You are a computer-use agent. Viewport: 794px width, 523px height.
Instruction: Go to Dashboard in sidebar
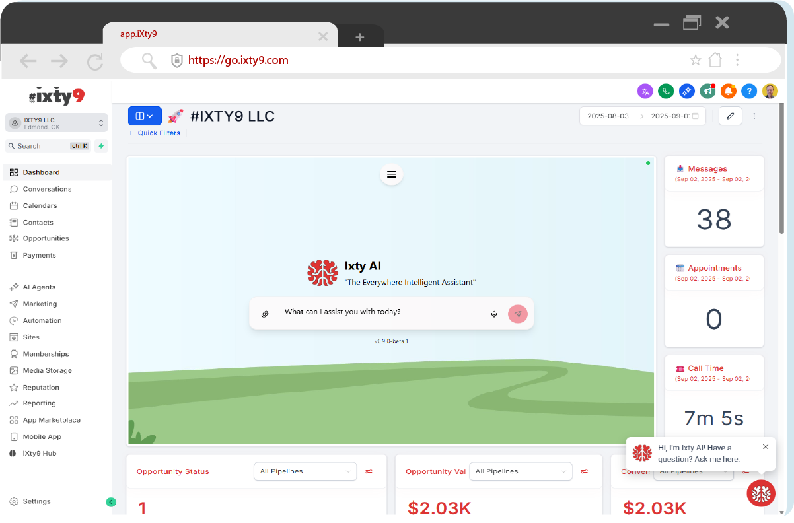coord(57,172)
